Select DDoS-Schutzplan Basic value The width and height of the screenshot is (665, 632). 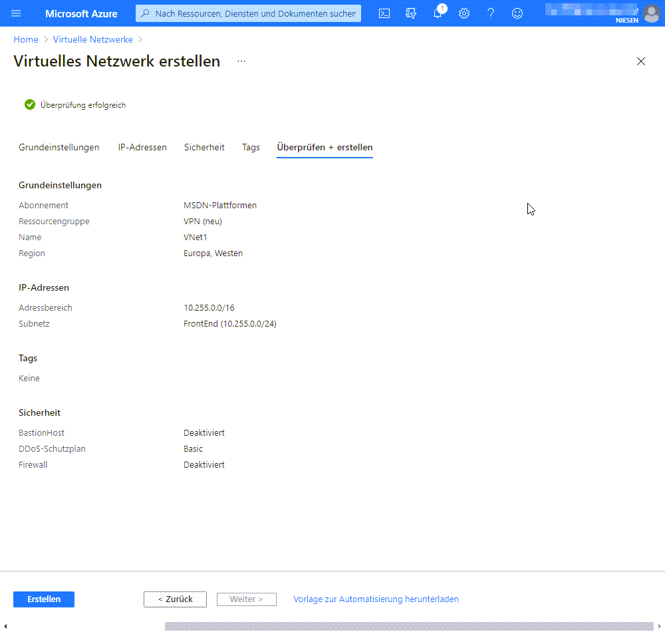point(193,449)
